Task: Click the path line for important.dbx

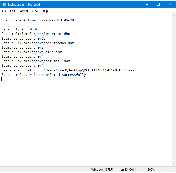Action: [36, 34]
